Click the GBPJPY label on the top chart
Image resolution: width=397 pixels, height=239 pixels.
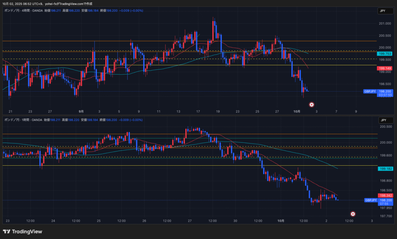click(369, 92)
